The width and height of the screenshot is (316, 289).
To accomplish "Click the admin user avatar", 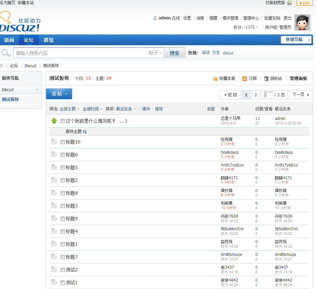I will [302, 22].
